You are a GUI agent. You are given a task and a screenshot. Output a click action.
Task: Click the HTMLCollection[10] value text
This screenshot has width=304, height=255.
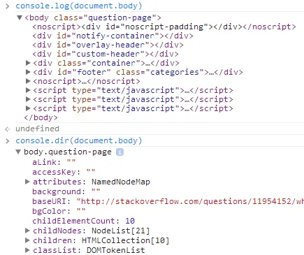click(126, 240)
